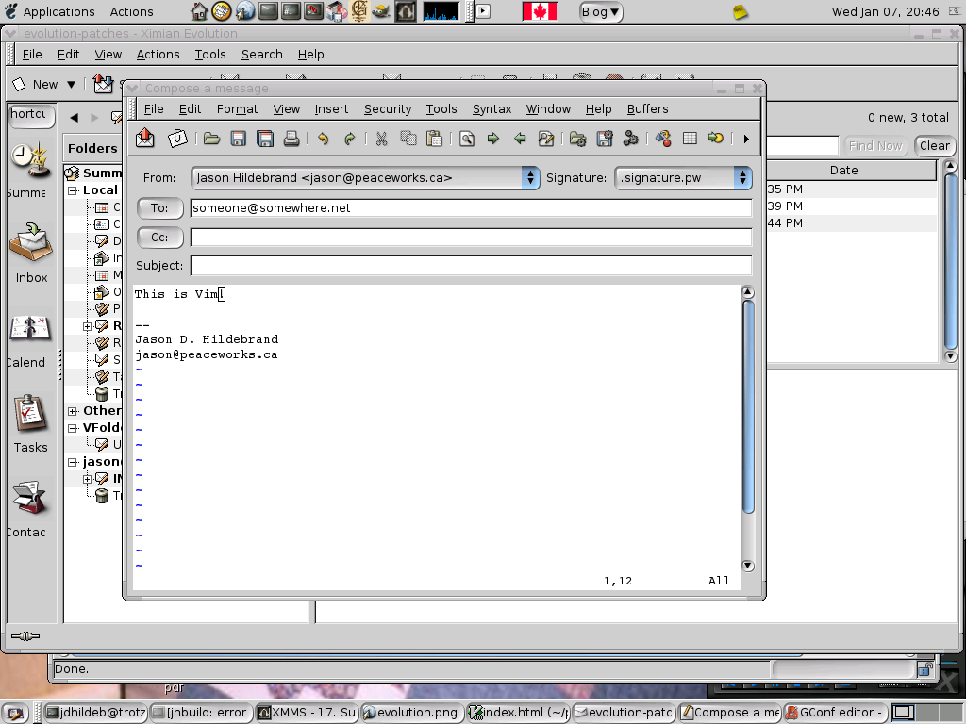Collapse the Local folder tree node
This screenshot has width=966, height=724.
[x=73, y=190]
